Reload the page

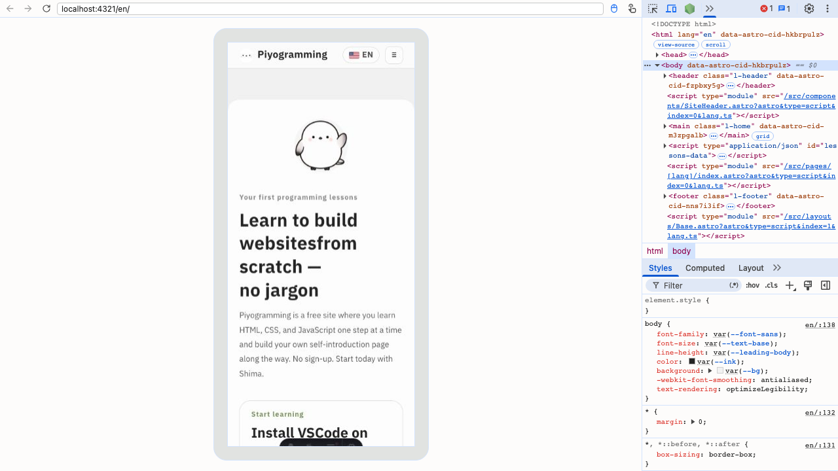point(46,9)
